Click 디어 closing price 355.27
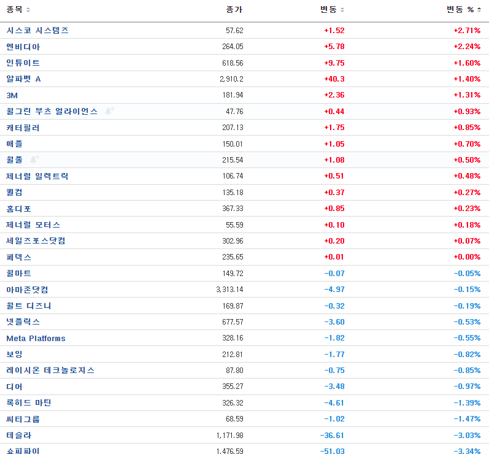489x454 pixels. click(233, 387)
